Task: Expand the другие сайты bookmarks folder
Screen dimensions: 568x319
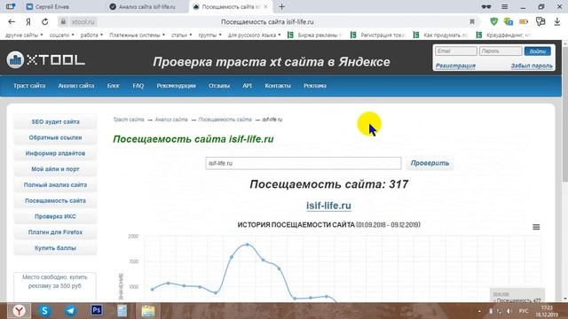Action: tap(24, 35)
